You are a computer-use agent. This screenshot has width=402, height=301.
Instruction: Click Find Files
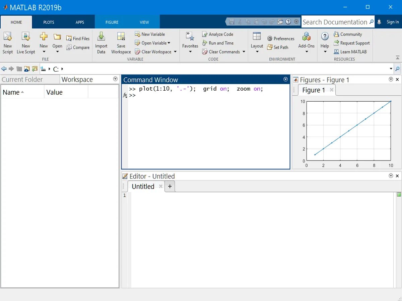78,38
